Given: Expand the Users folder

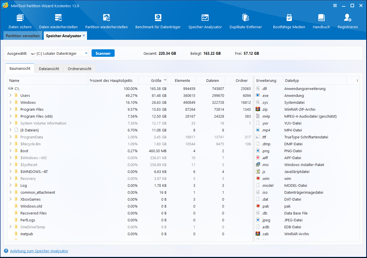Looking at the screenshot, I should pyautogui.click(x=10, y=95).
